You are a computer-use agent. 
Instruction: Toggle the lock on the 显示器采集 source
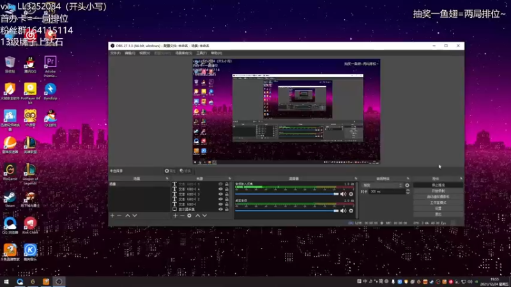(227, 209)
